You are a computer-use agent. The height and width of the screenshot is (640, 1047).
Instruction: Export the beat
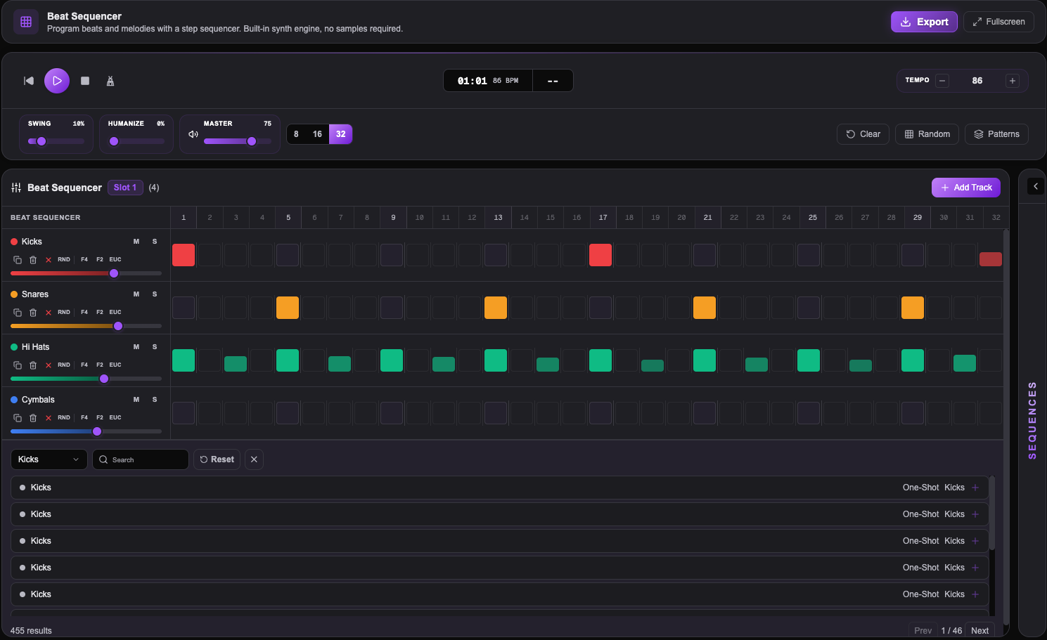click(924, 22)
